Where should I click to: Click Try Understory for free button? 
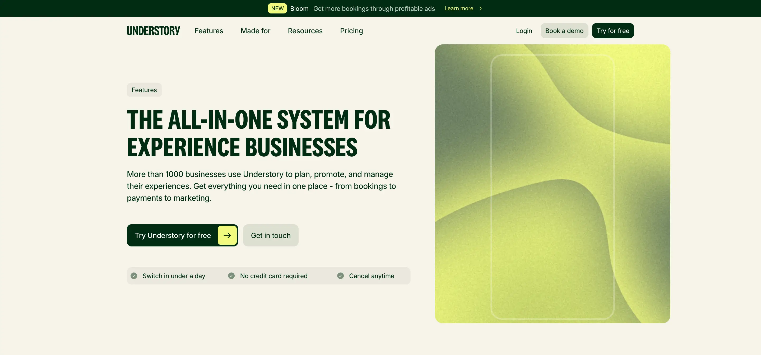182,235
